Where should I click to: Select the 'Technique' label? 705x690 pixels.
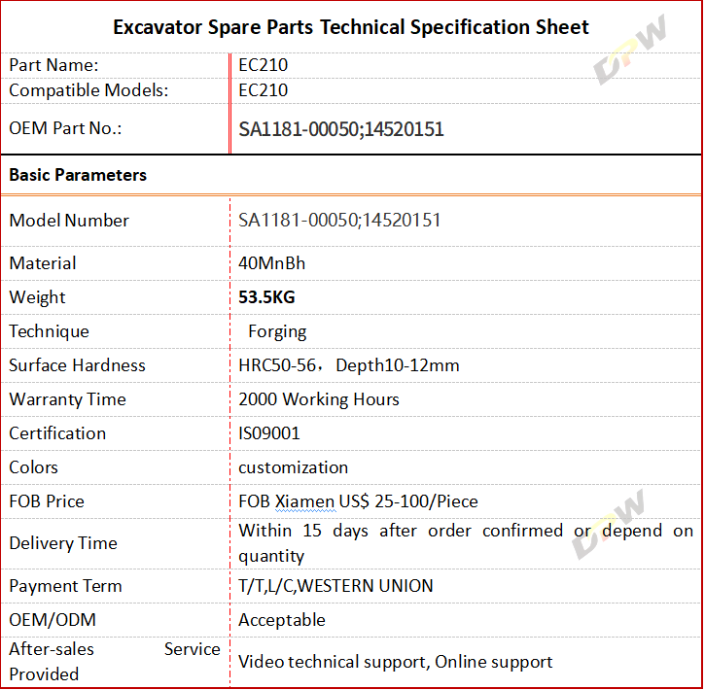[49, 332]
